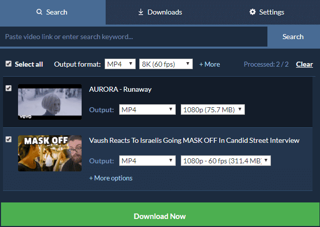This screenshot has height=227, width=320.
Task: Expand + More options for Vaush video
Action: [111, 178]
